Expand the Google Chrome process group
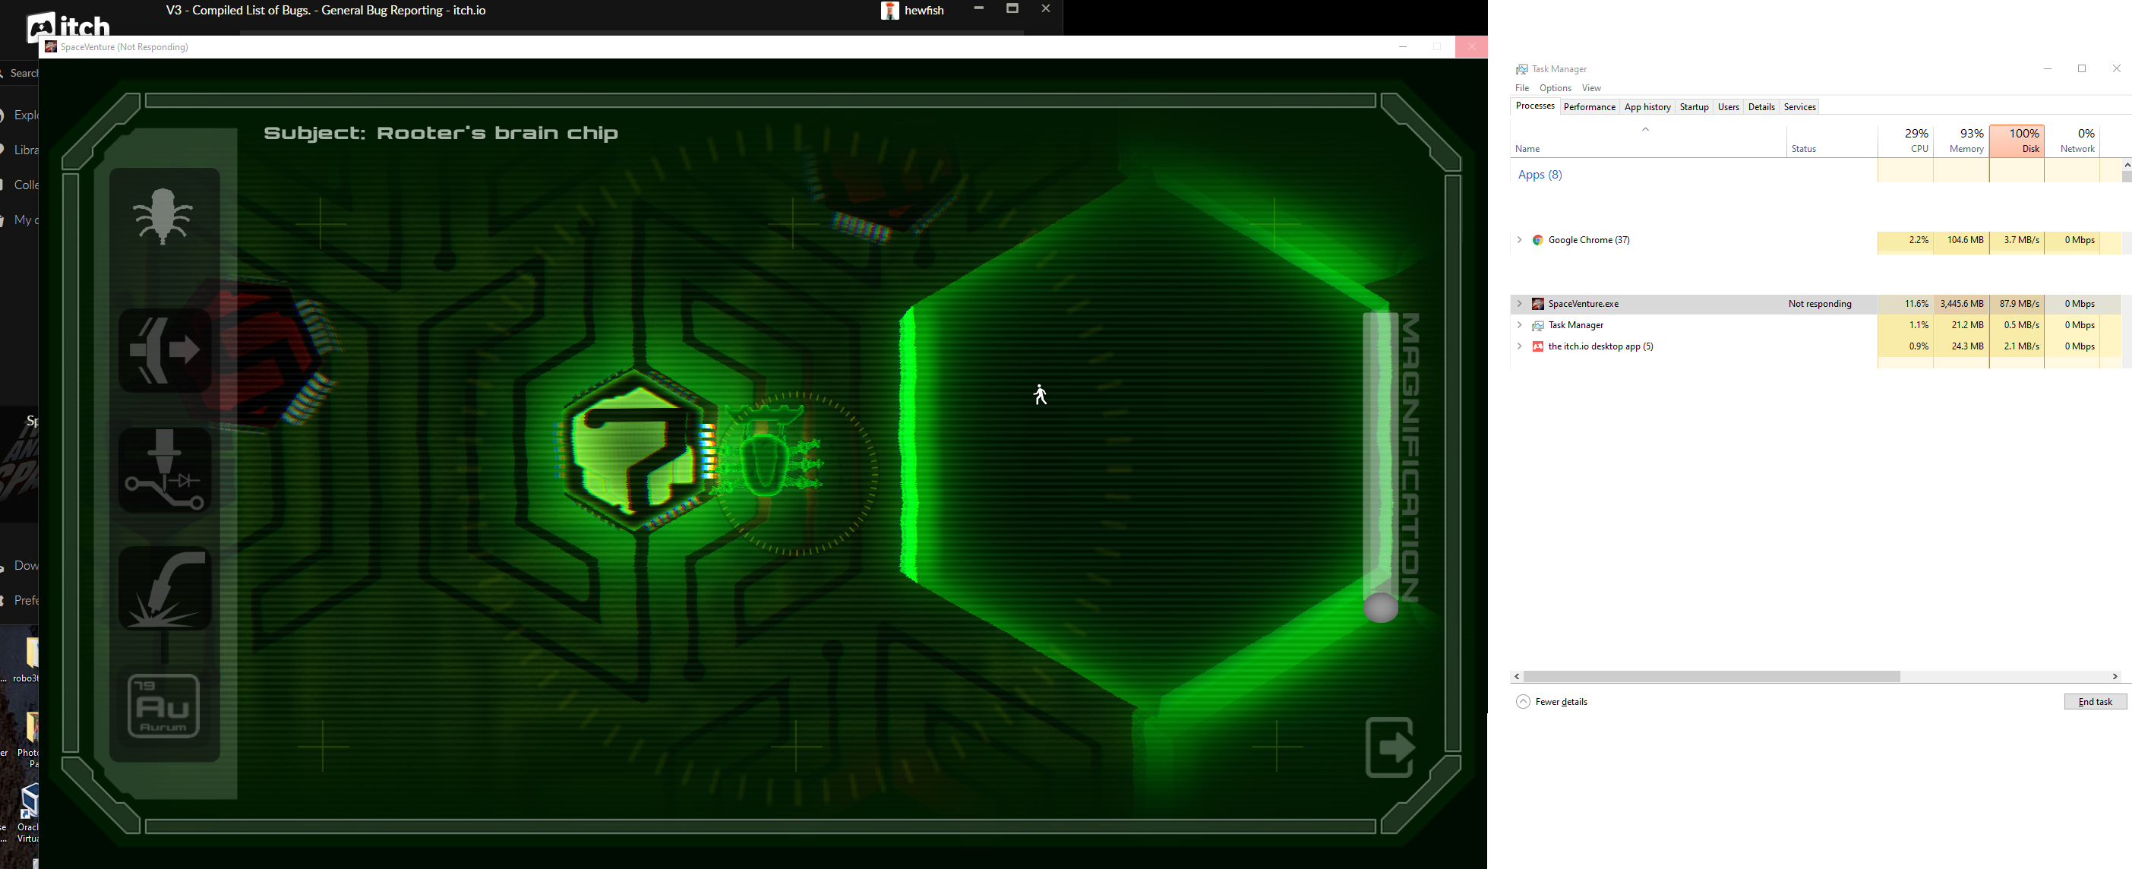Viewport: 2132px width, 869px height. pyautogui.click(x=1520, y=240)
